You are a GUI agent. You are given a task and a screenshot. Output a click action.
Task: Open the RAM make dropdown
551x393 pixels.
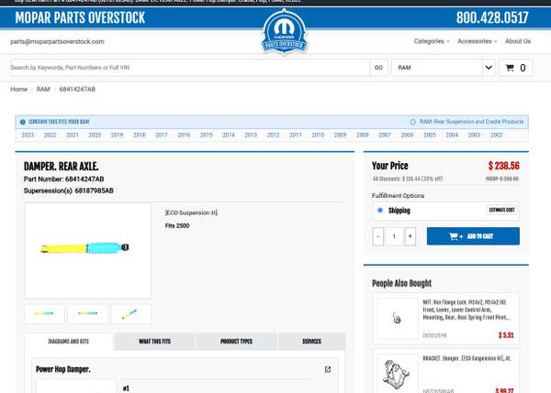tap(444, 68)
